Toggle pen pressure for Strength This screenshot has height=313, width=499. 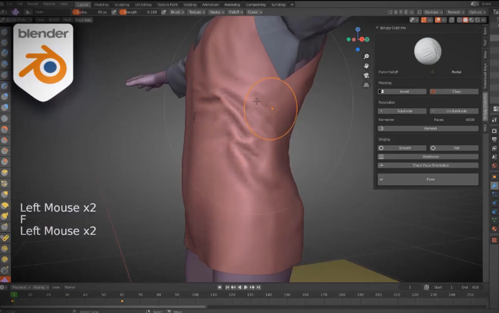pos(164,12)
